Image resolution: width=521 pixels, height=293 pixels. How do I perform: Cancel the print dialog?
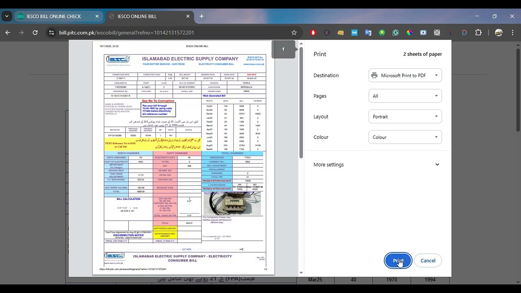[x=428, y=261]
